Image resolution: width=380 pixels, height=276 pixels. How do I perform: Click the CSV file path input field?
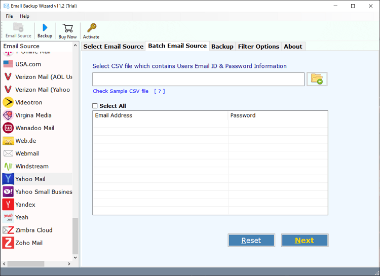[198, 79]
